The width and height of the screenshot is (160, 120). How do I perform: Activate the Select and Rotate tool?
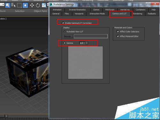[x=38, y=5]
